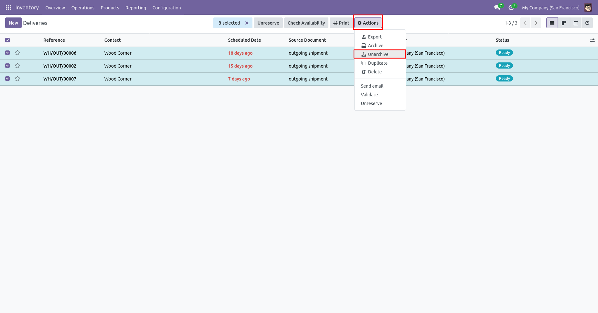
Task: Open the conversations messages icon
Action: [x=497, y=7]
